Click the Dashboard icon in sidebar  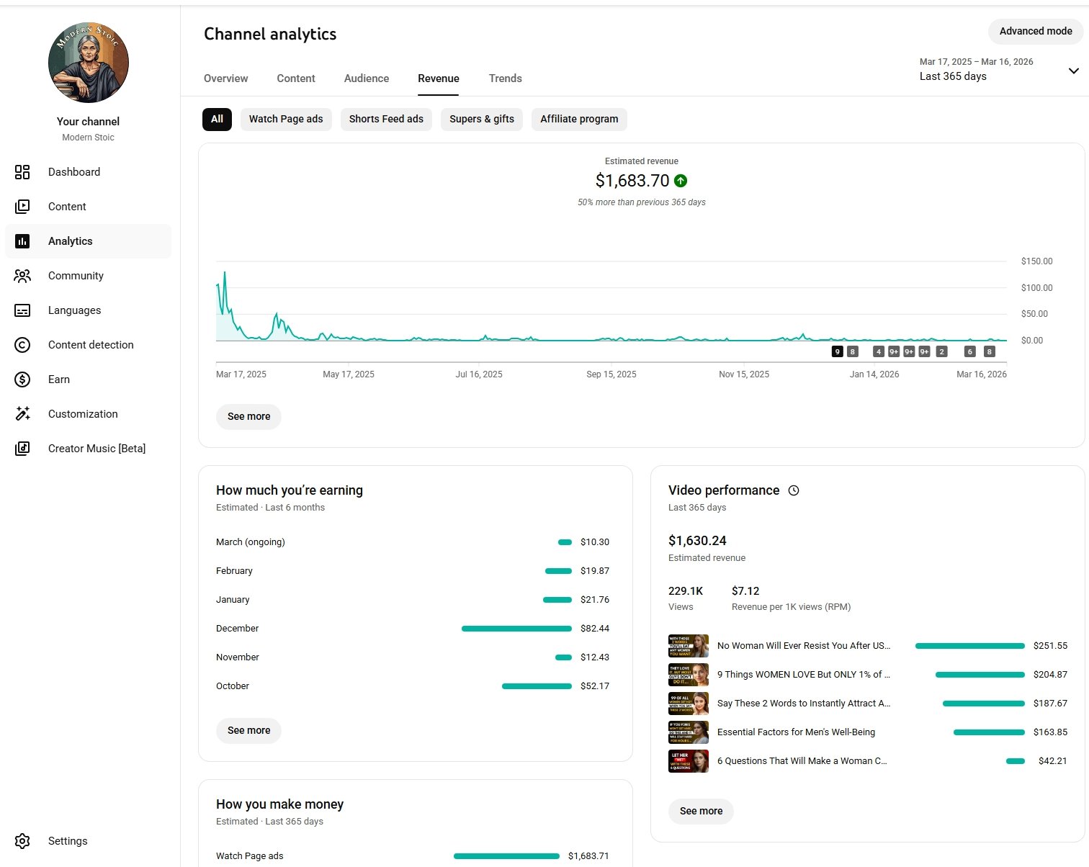[x=22, y=172]
